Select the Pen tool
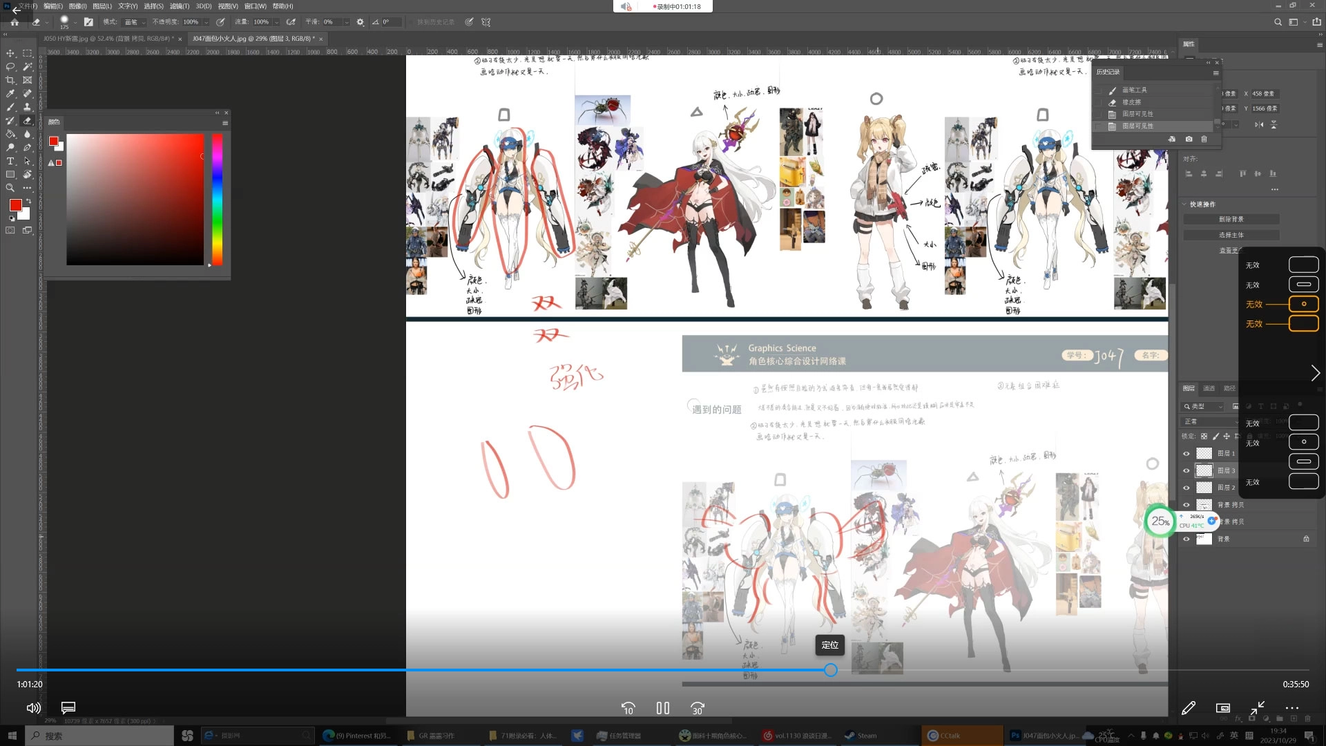The image size is (1326, 746). point(28,147)
